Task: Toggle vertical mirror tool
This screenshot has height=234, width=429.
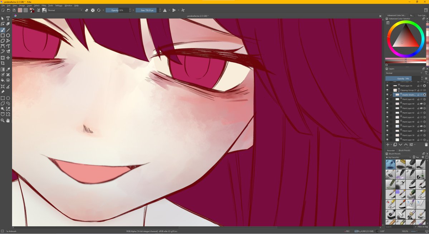Action: point(174,10)
